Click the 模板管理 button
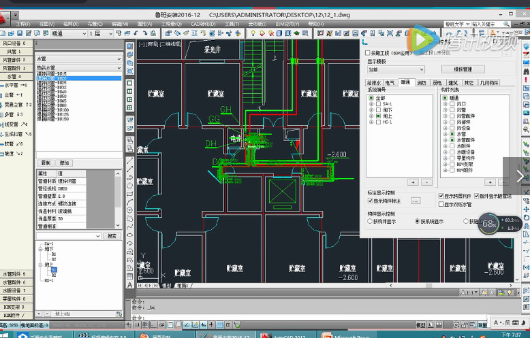Screen dimensions: 530x338 (x=463, y=69)
